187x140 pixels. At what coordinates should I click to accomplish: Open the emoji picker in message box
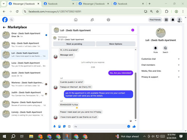(129, 127)
